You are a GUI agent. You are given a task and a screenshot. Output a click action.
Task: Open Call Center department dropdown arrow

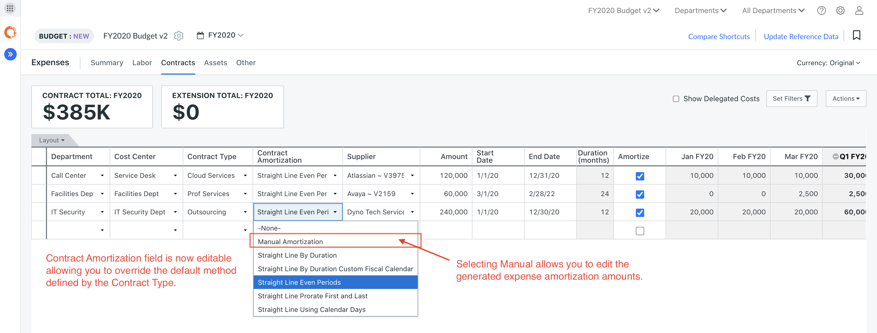102,175
